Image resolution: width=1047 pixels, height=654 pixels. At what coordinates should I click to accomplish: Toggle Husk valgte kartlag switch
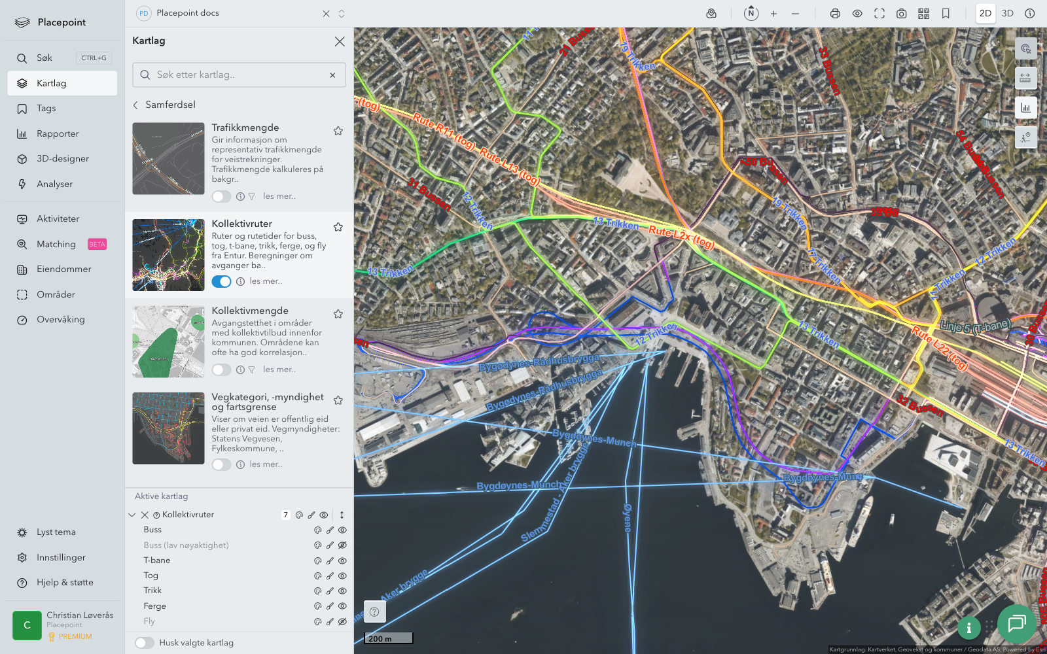pos(145,643)
